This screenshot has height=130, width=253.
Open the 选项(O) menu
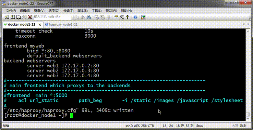[54, 11]
